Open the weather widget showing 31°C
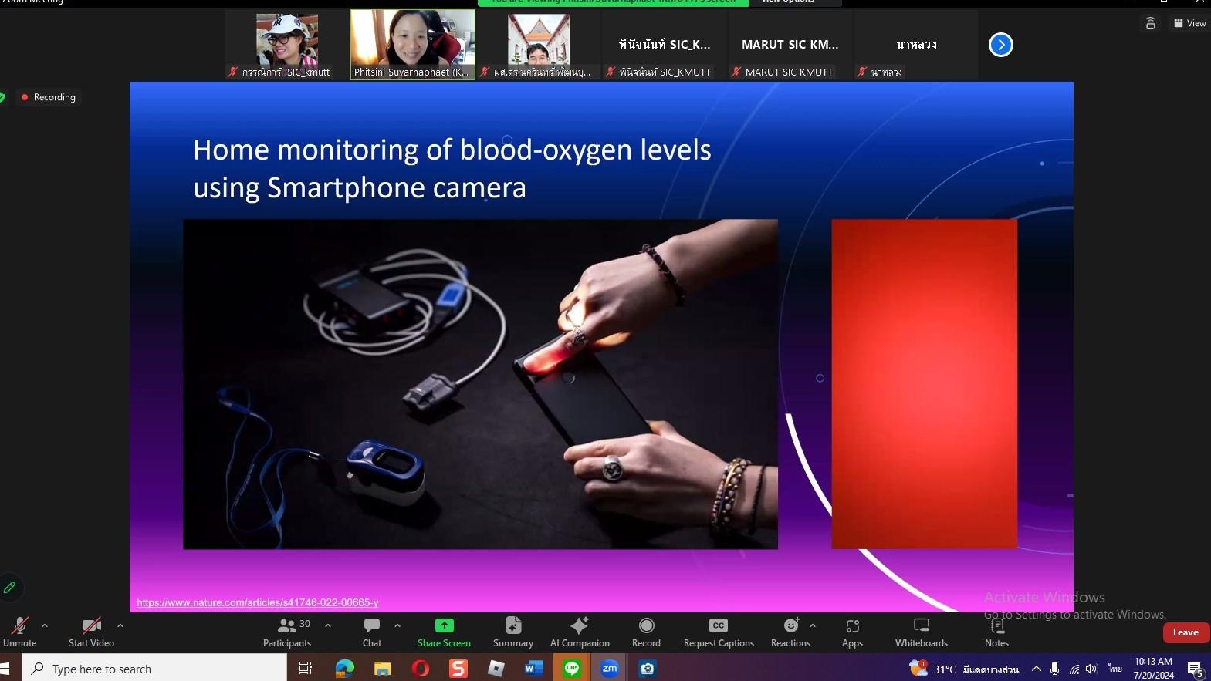The image size is (1211, 681). pos(964,669)
